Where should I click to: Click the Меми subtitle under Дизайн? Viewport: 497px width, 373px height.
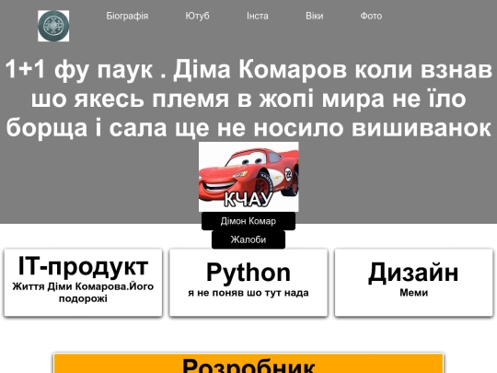(413, 293)
